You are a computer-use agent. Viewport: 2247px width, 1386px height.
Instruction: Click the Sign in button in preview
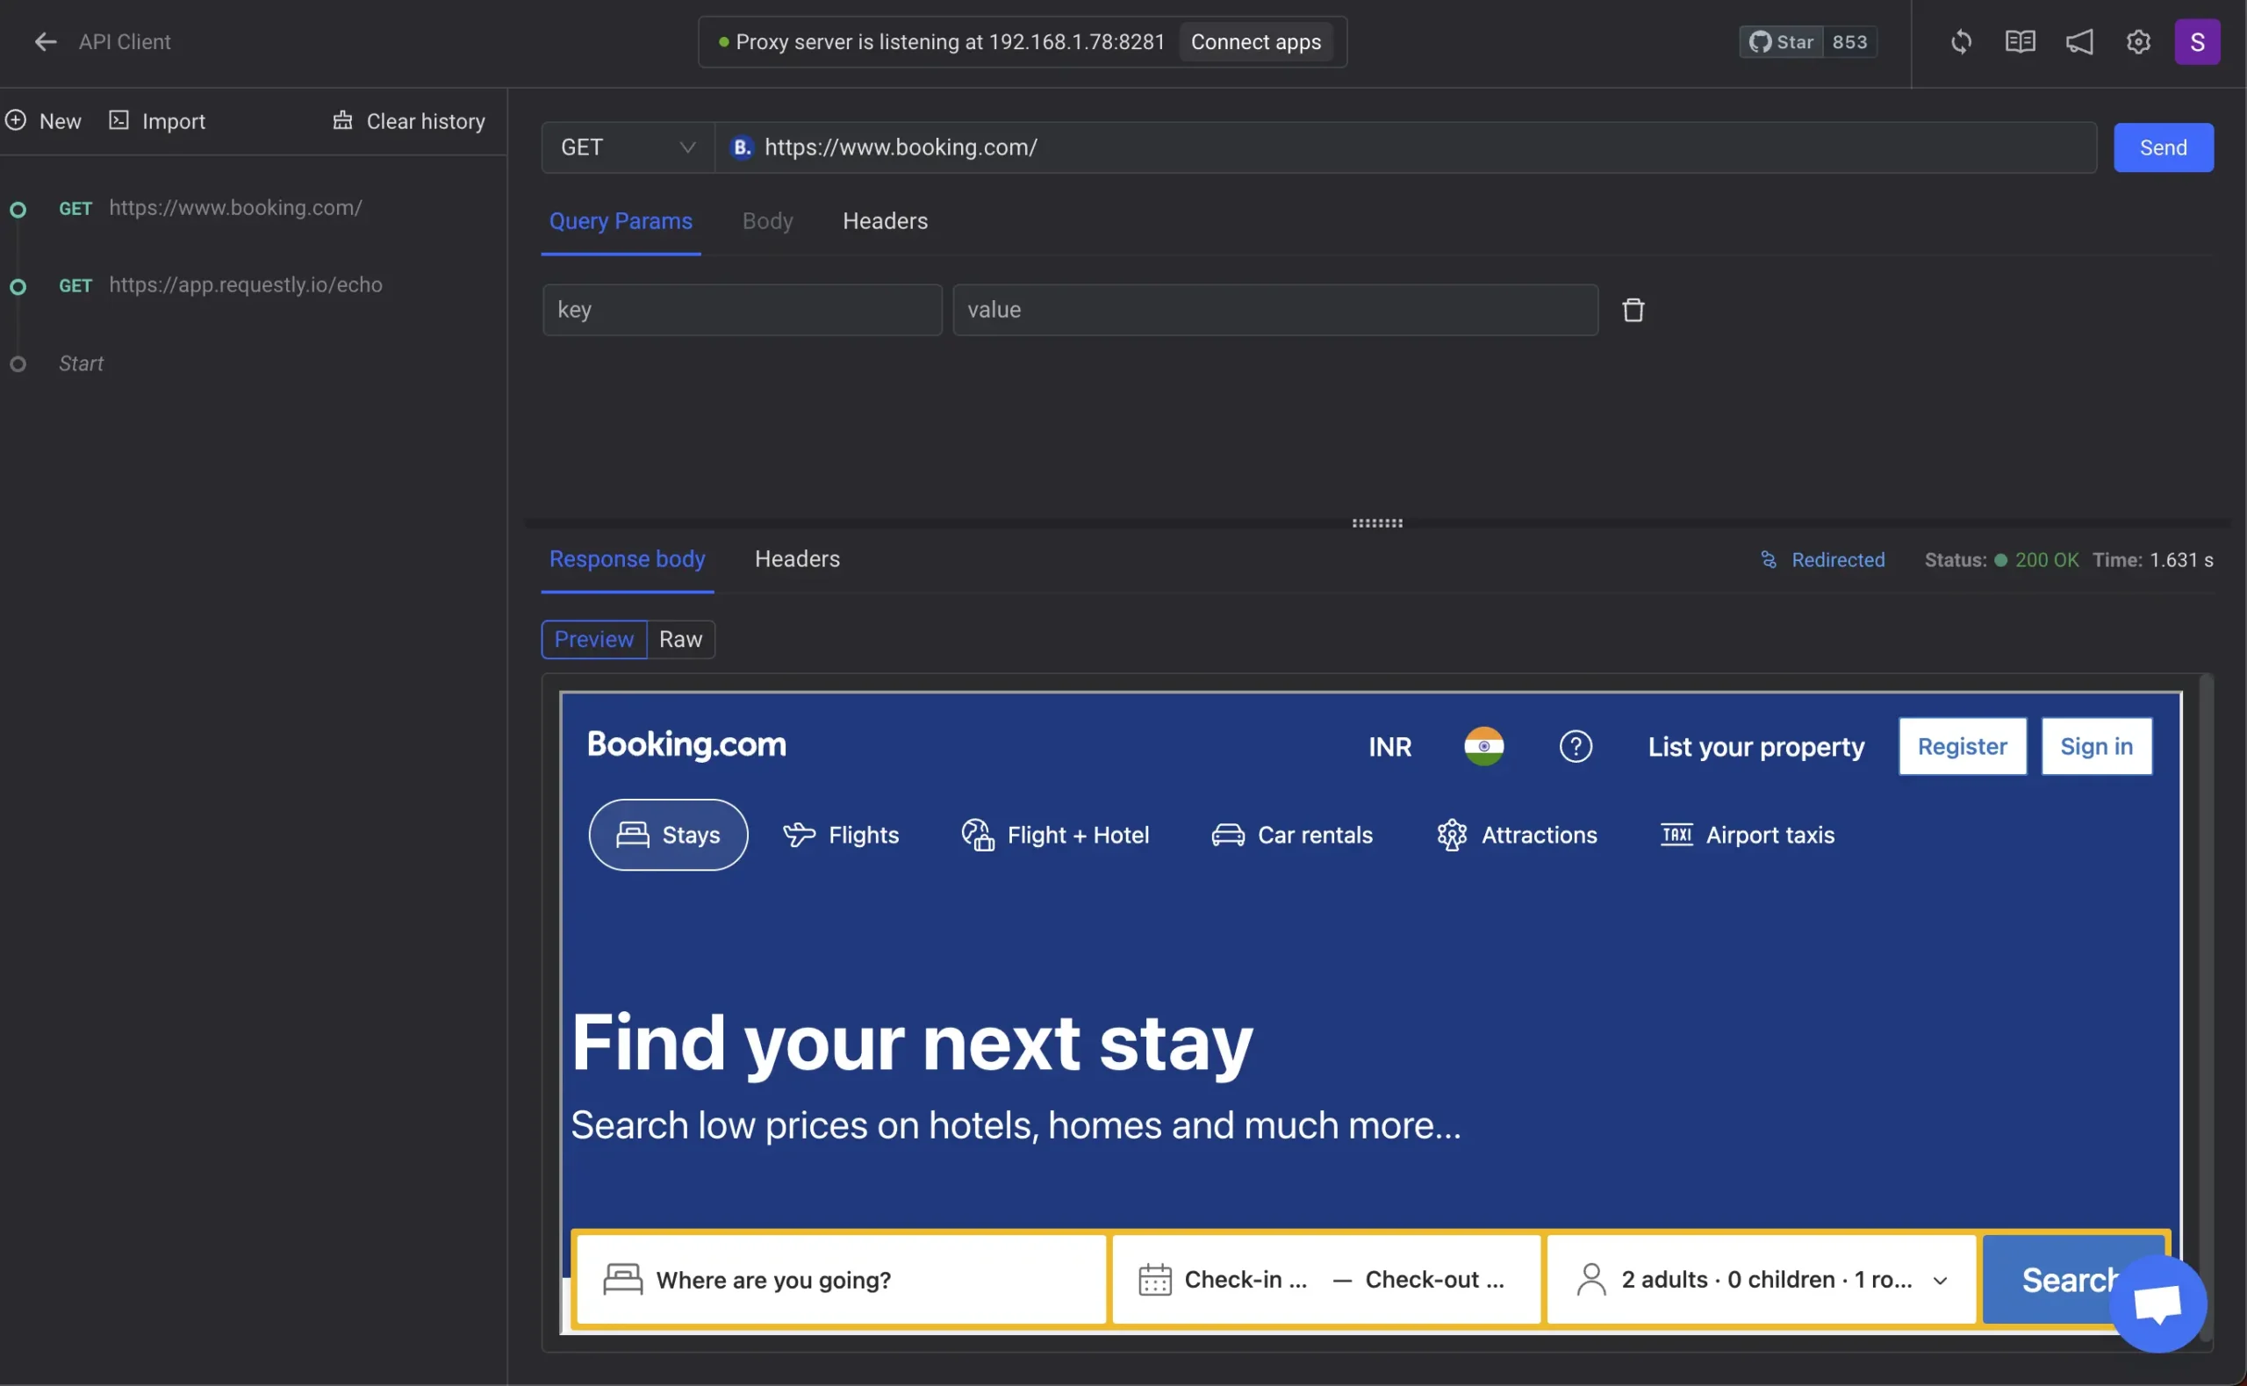click(x=2096, y=746)
